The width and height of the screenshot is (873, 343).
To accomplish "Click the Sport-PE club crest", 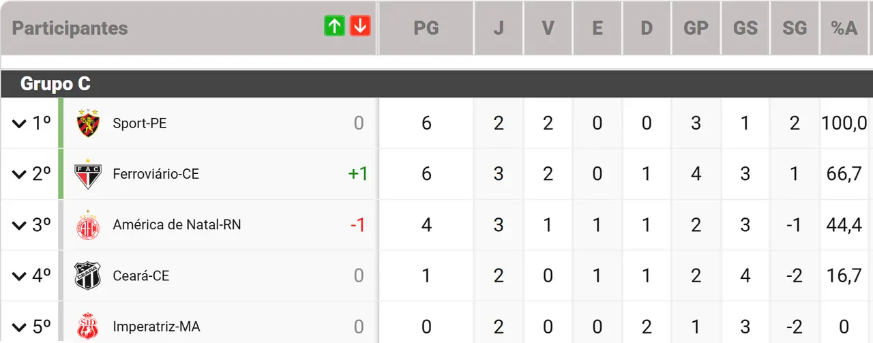I will click(88, 123).
